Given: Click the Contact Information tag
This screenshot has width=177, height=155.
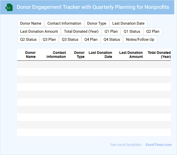Looking at the screenshot, I should (64, 23).
